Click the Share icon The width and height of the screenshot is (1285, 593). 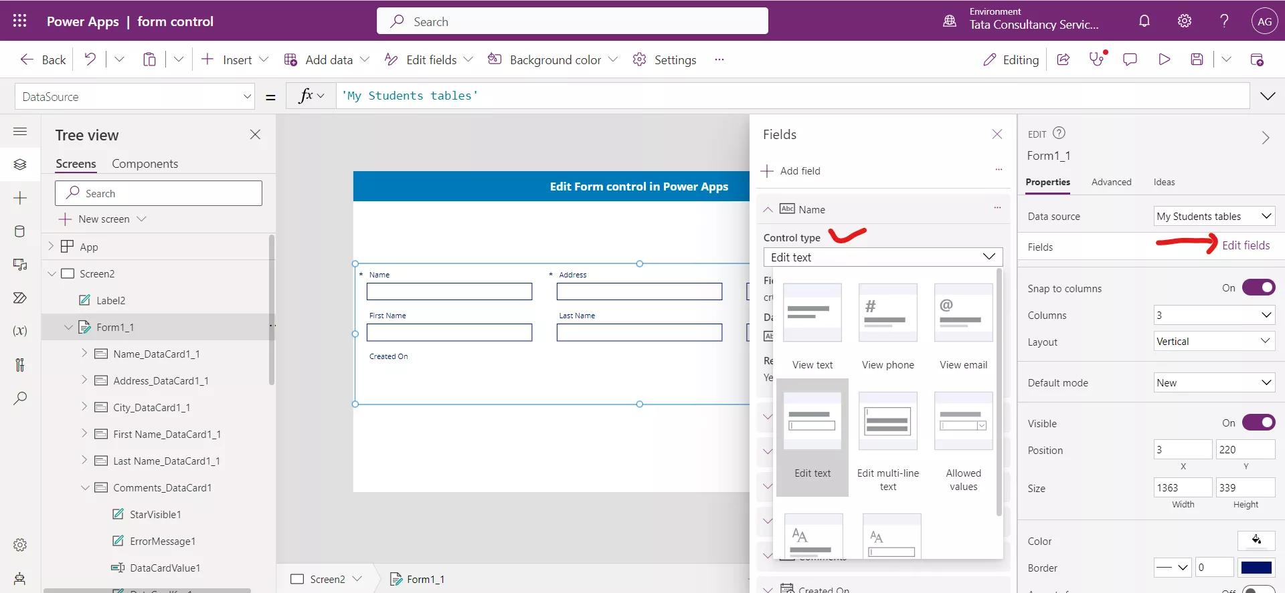pyautogui.click(x=1063, y=60)
